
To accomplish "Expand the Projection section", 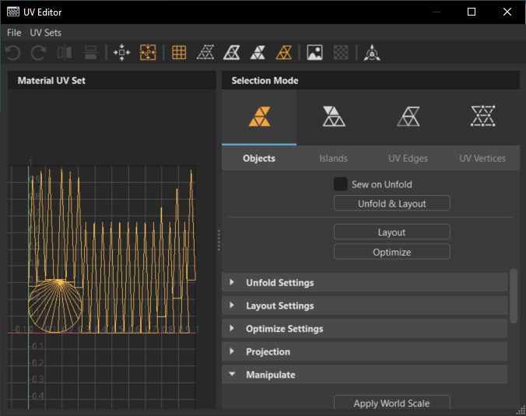I will (x=365, y=351).
